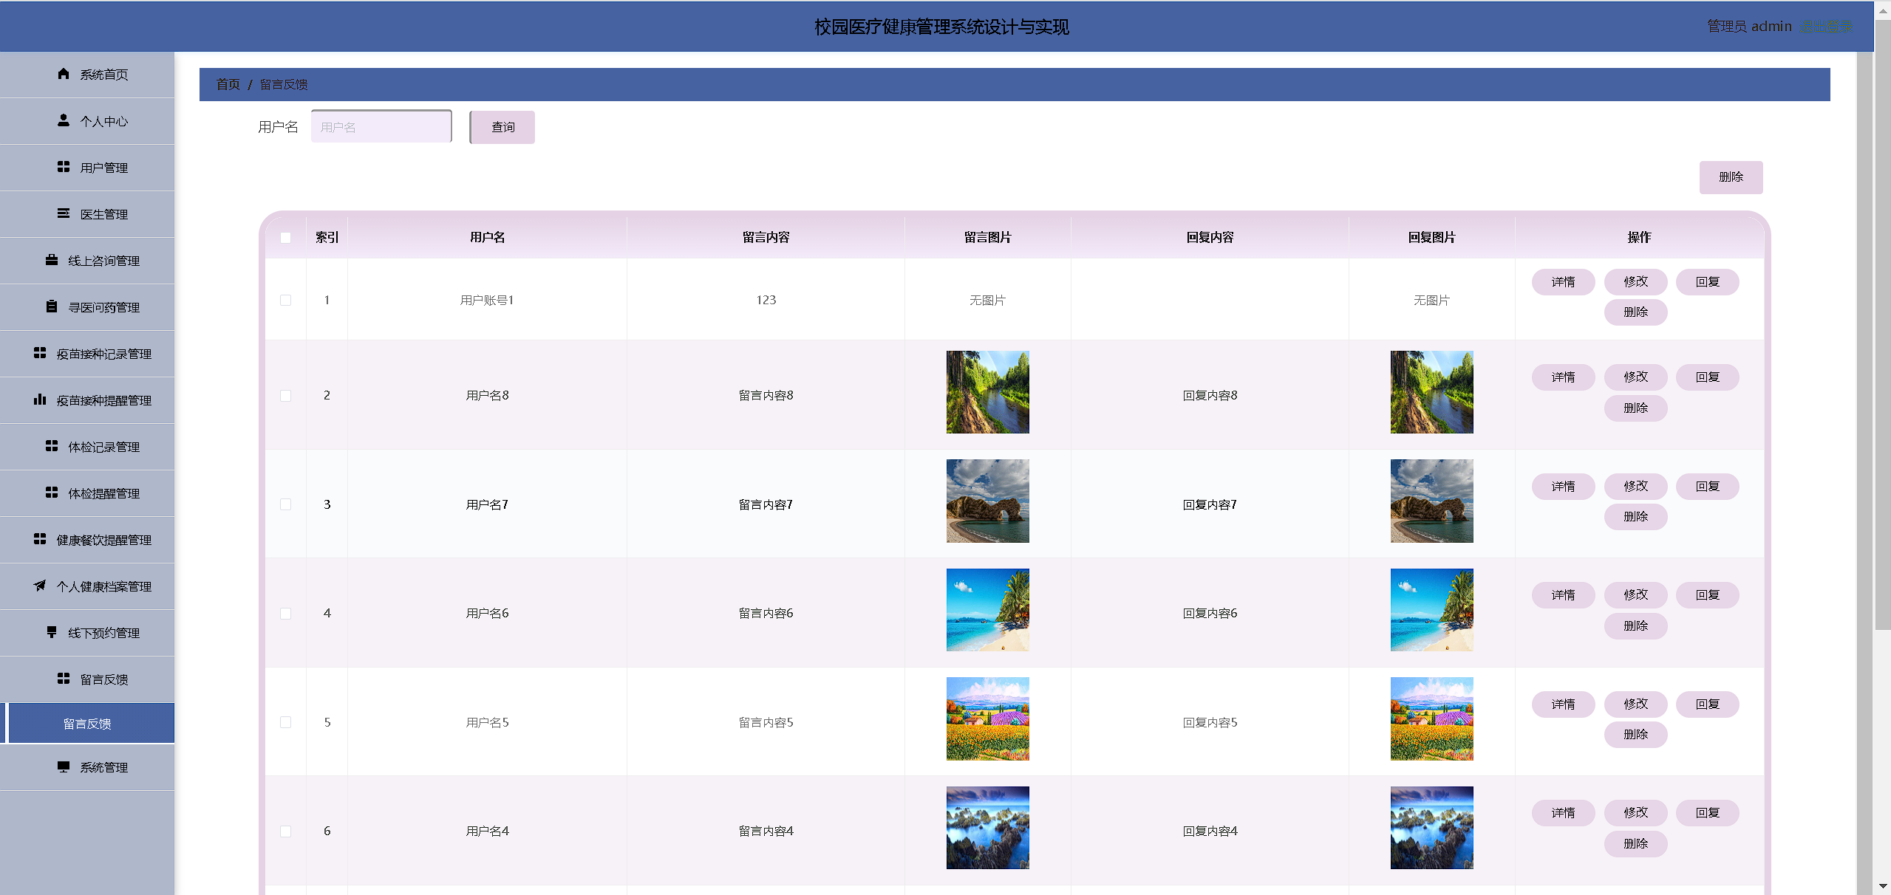Toggle the select-all checkbox in table header
Image resolution: width=1891 pixels, height=895 pixels.
click(286, 238)
